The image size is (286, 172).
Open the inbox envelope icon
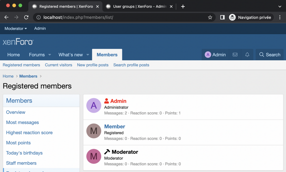tap(235, 55)
